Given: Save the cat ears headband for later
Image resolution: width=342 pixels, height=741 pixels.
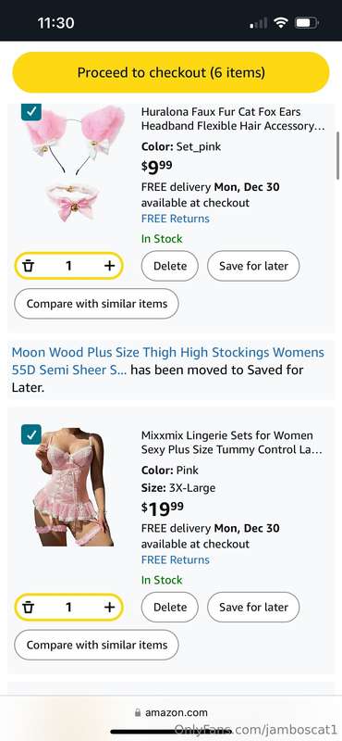Looking at the screenshot, I should (253, 266).
